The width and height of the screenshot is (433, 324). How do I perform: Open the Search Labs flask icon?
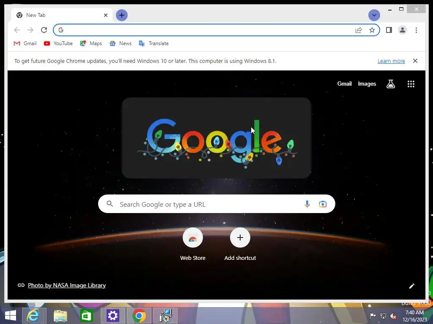point(390,84)
